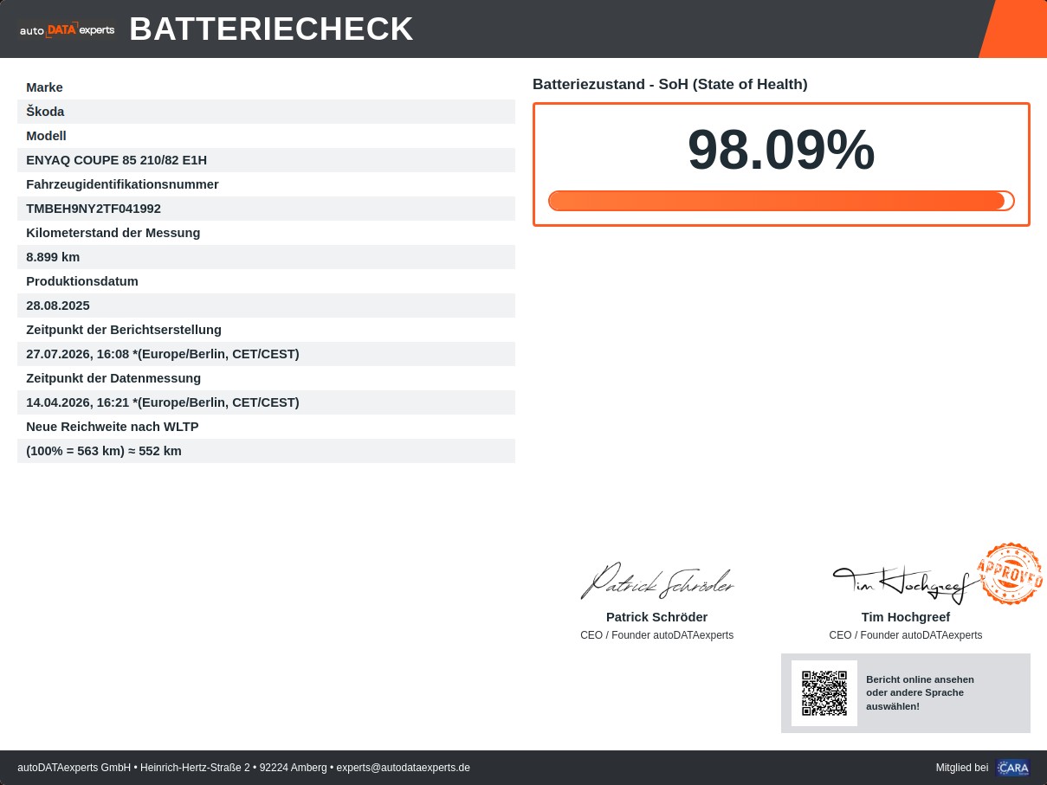Screen dimensions: 1047x785
Task: Click the autoDATAexperts logo in header
Action: pyautogui.click(x=67, y=29)
